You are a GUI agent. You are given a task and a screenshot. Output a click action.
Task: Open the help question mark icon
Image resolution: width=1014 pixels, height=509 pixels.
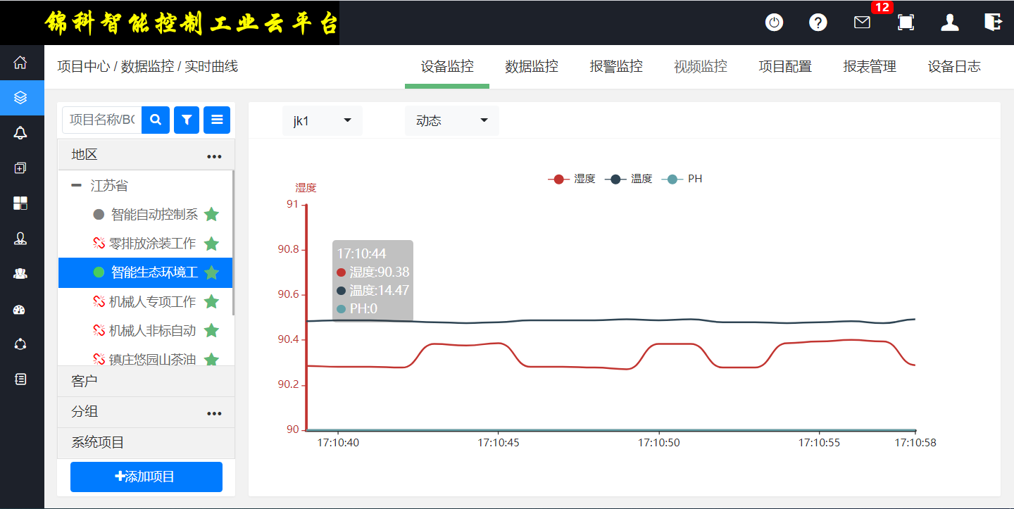818,23
